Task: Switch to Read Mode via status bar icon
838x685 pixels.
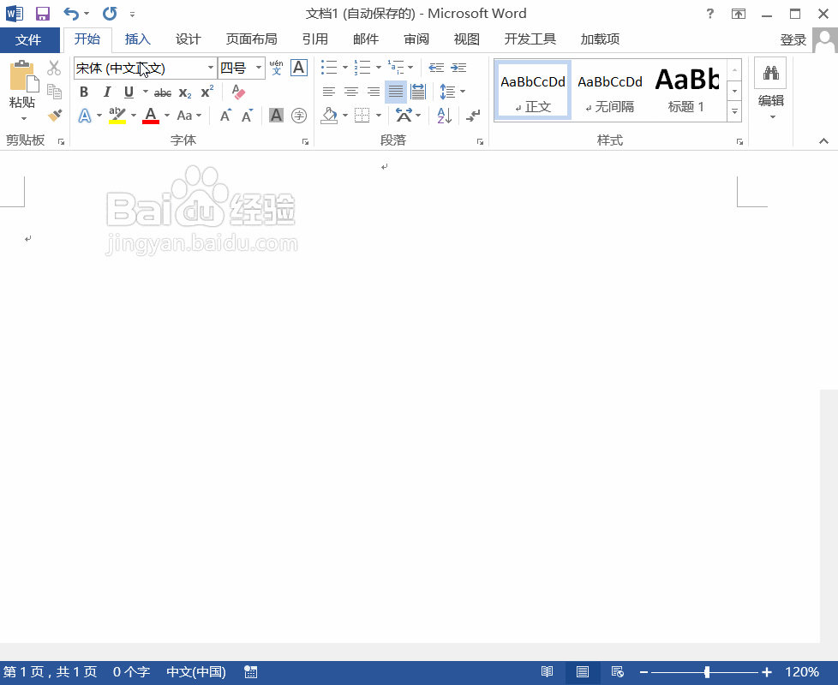Action: [x=548, y=672]
